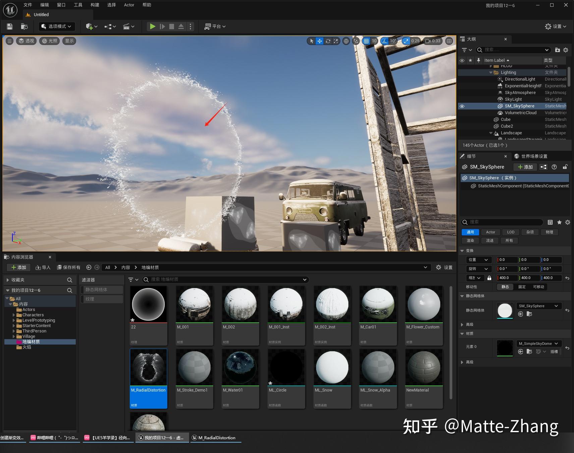Select the rotate gizmo tool in viewport

[328, 41]
